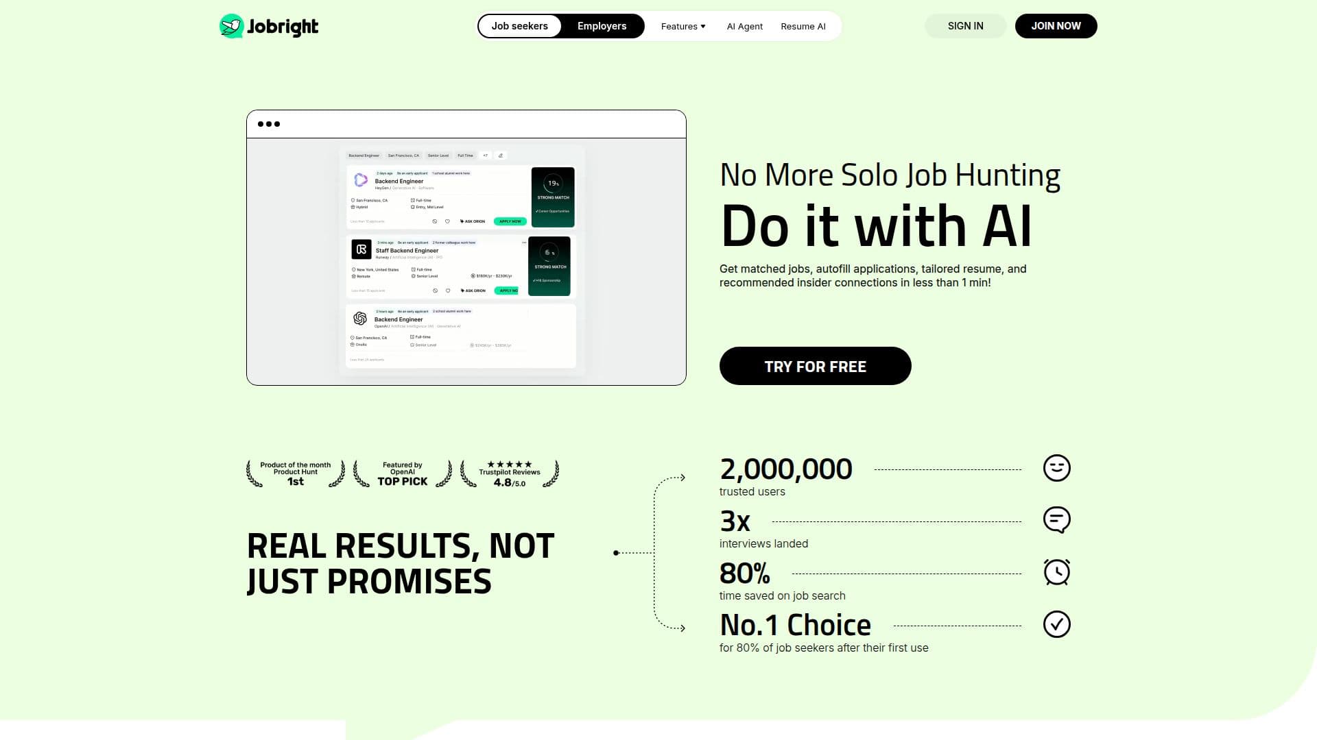Click the chat bubble interviews icon
This screenshot has width=1317, height=740.
[x=1056, y=520]
